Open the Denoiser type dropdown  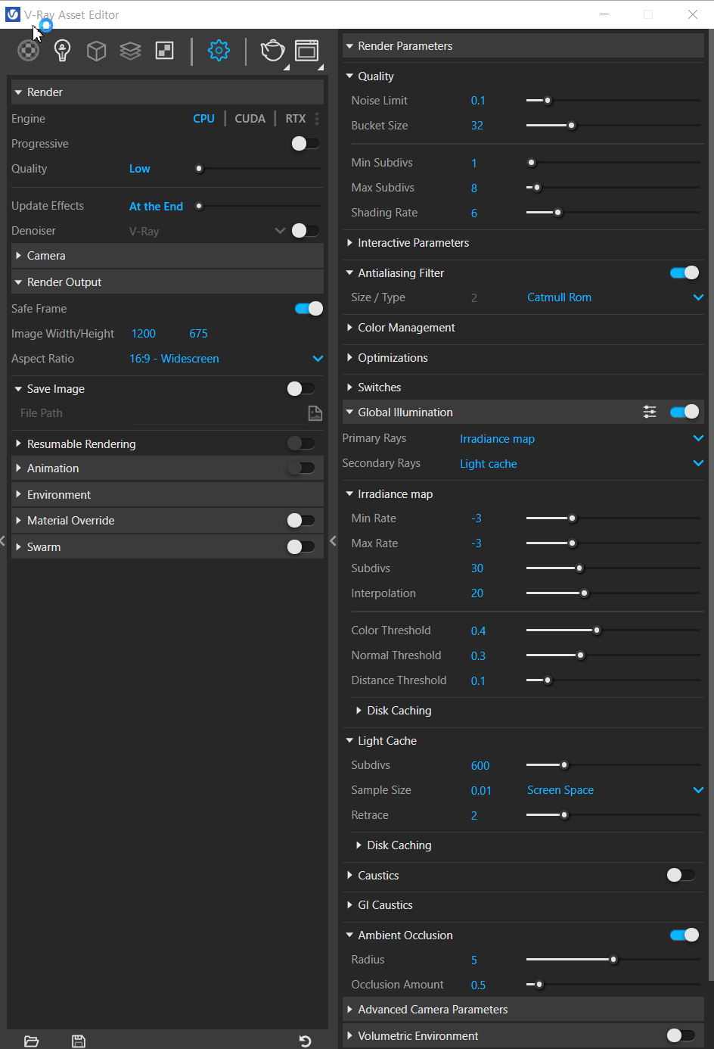pos(207,231)
